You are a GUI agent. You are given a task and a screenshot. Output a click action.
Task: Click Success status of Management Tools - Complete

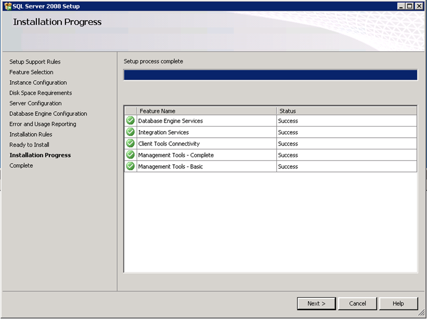pyautogui.click(x=288, y=155)
